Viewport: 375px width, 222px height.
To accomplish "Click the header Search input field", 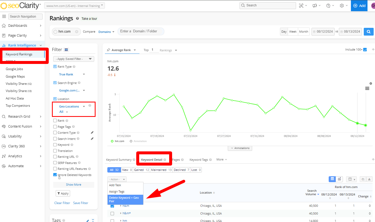I will [268, 5].
